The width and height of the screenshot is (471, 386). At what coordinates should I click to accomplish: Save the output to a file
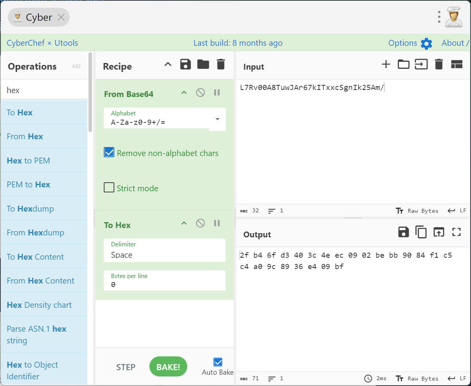coord(403,232)
